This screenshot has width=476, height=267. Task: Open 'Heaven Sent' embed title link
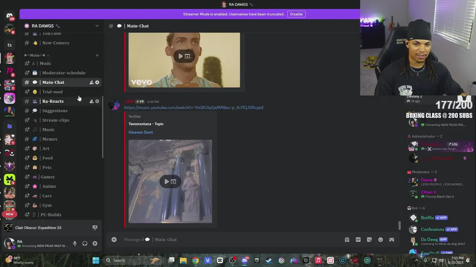point(141,132)
